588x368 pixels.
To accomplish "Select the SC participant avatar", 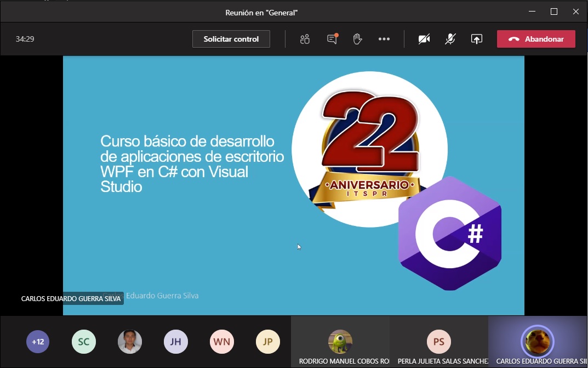I will pos(84,342).
